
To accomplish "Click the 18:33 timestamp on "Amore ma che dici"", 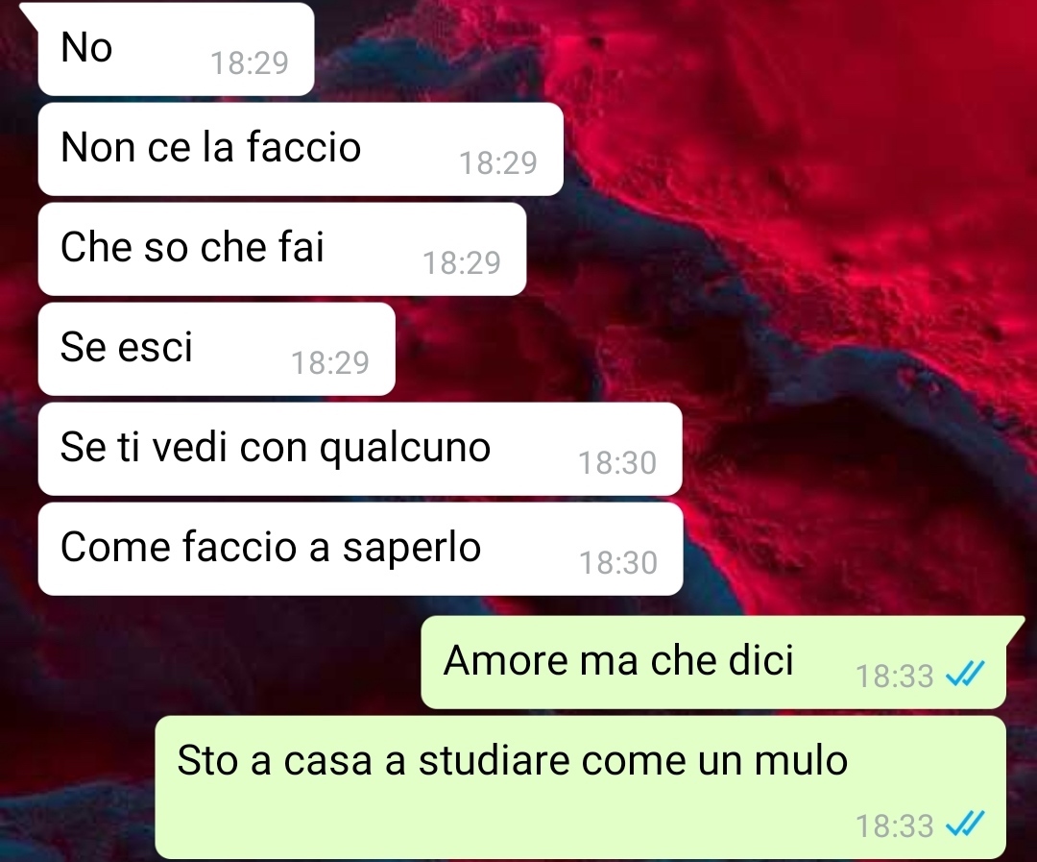I will point(895,677).
